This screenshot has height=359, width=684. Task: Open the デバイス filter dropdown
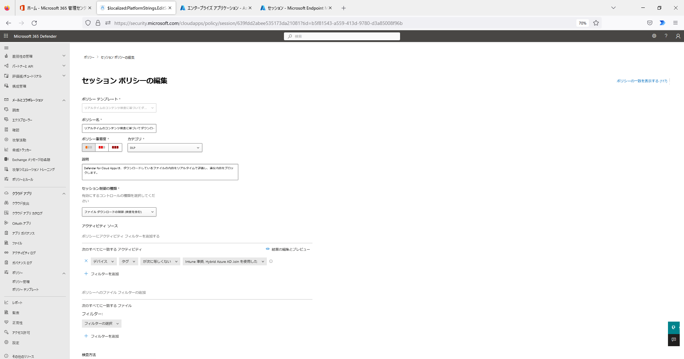104,261
